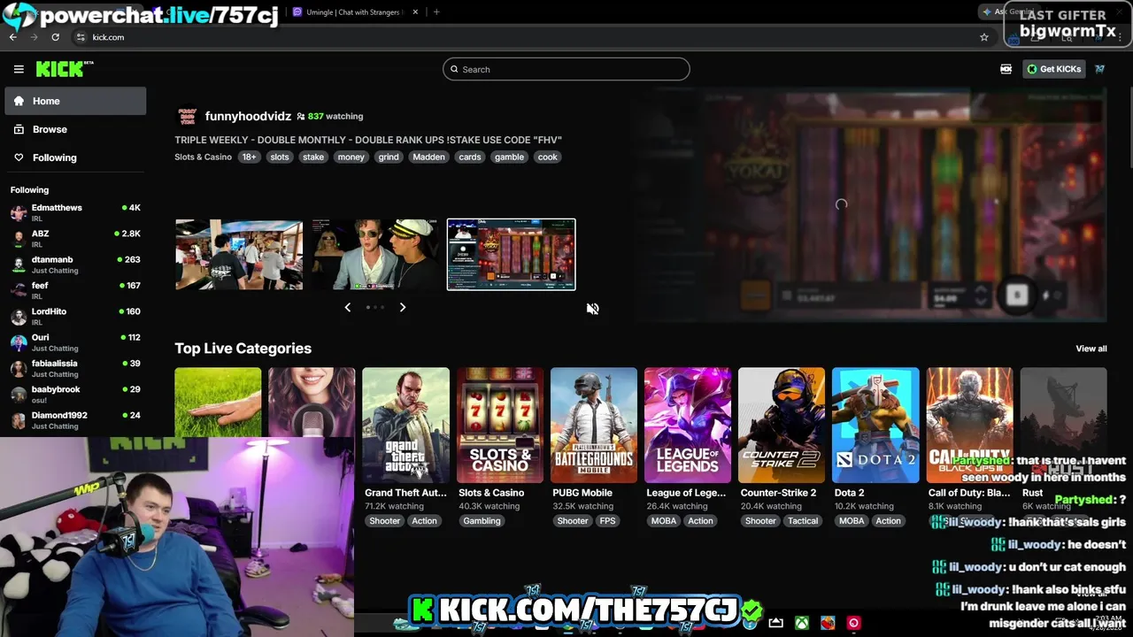Launch Xbox app from the taskbar
Screen dimensions: 1133x637
(x=801, y=623)
